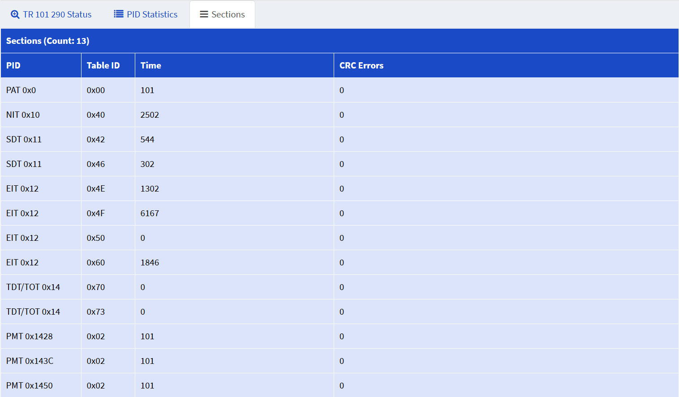This screenshot has width=679, height=397.
Task: Select the PMT 0x143C cell
Action: (x=41, y=361)
